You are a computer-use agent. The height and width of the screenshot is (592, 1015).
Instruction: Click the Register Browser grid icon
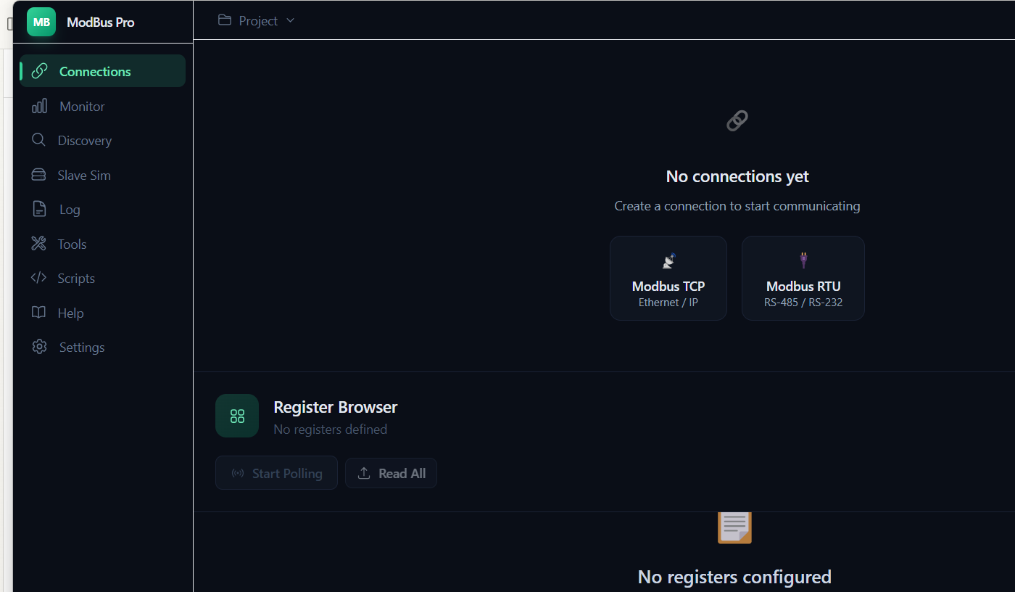237,416
